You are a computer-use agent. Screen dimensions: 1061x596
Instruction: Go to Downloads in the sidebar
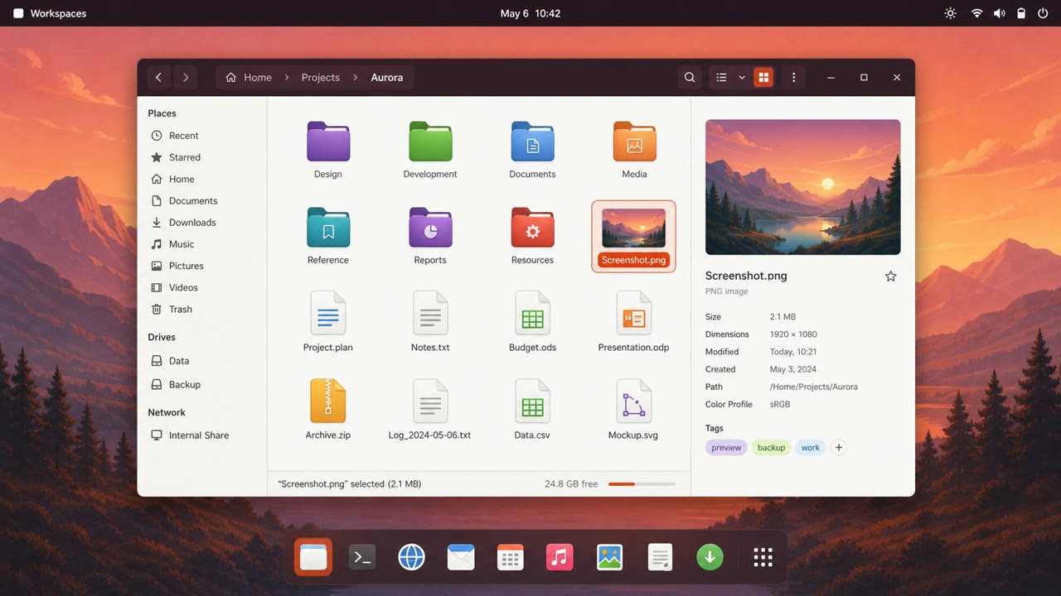click(x=182, y=223)
